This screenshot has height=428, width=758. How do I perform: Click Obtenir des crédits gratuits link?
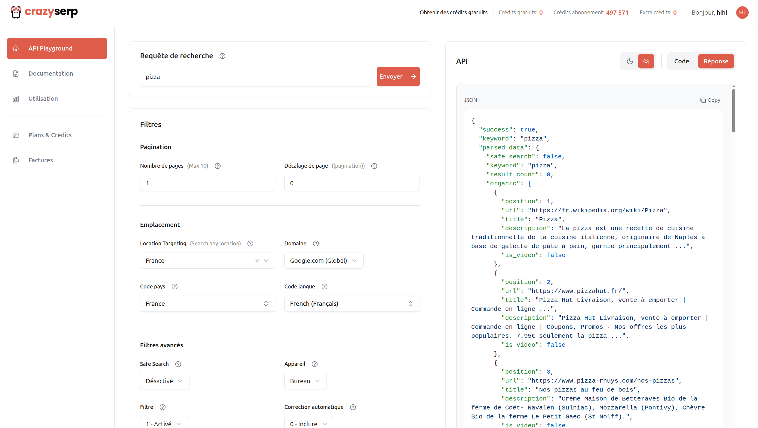(453, 13)
